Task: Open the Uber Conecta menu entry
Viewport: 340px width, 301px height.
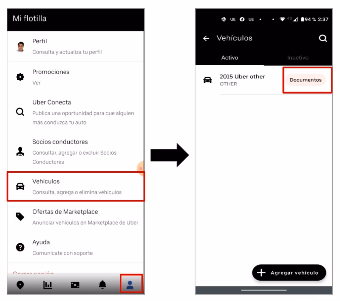Action: pyautogui.click(x=75, y=112)
